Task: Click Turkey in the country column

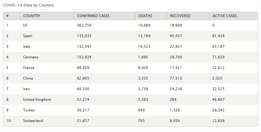Action: tap(29, 110)
